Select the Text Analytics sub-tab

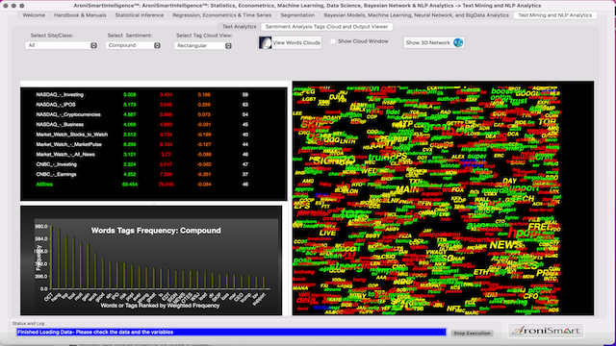240,27
